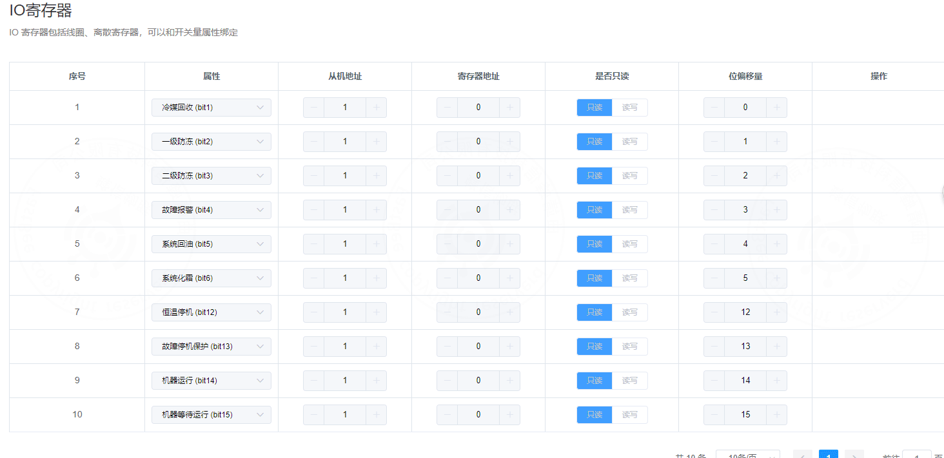Click the 序号 column header
The image size is (944, 458).
coord(77,76)
